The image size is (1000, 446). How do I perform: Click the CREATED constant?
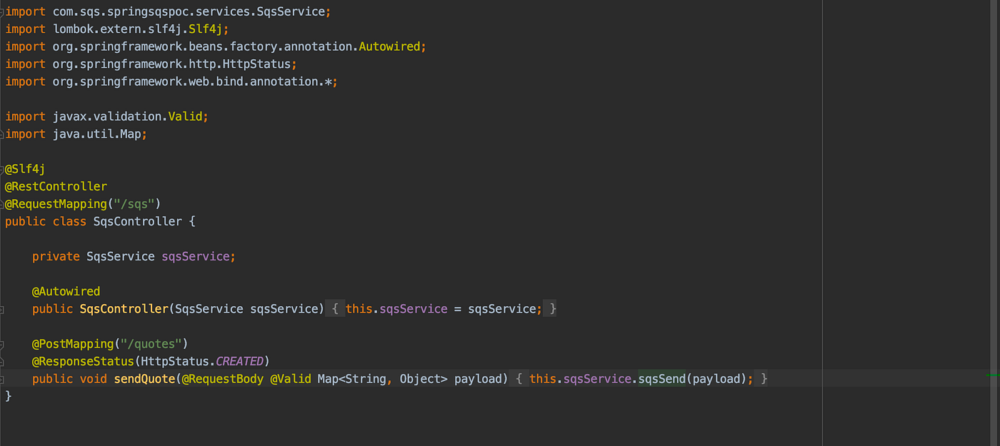[x=239, y=361]
